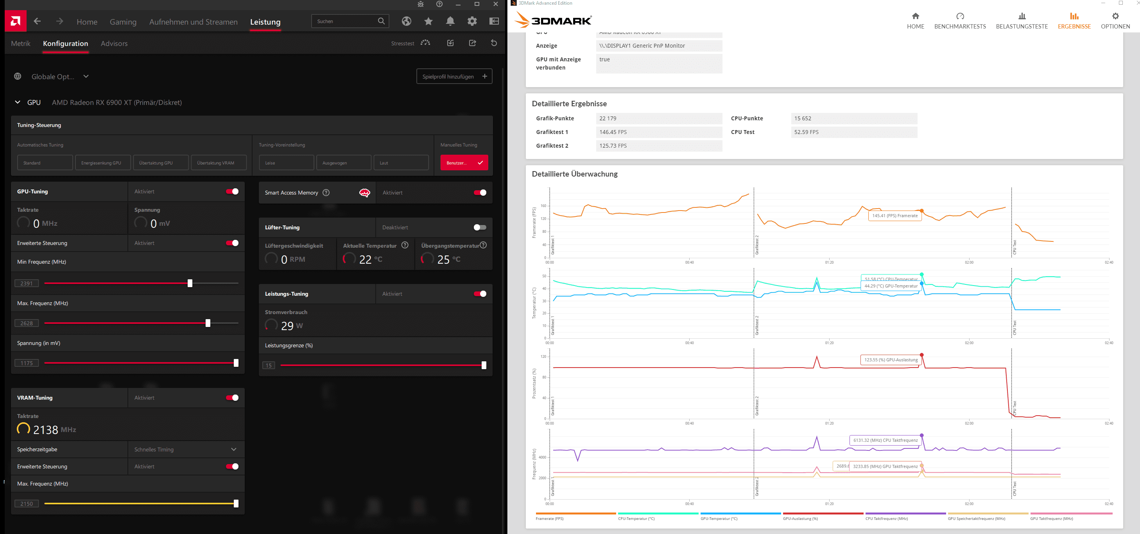Viewport: 1140px width, 534px height.
Task: Select Laut tuning preset
Action: [x=401, y=163]
